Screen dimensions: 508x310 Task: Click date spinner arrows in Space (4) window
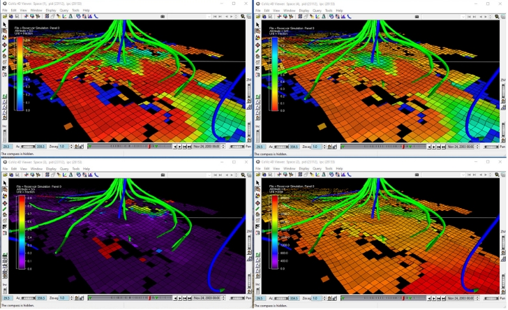coord(477,147)
